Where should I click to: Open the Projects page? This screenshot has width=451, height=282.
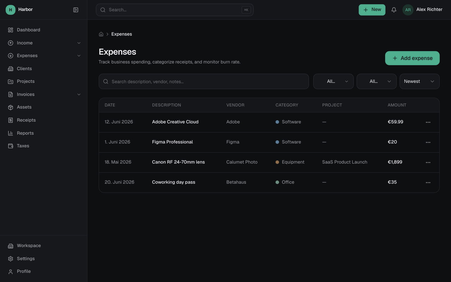click(44, 81)
